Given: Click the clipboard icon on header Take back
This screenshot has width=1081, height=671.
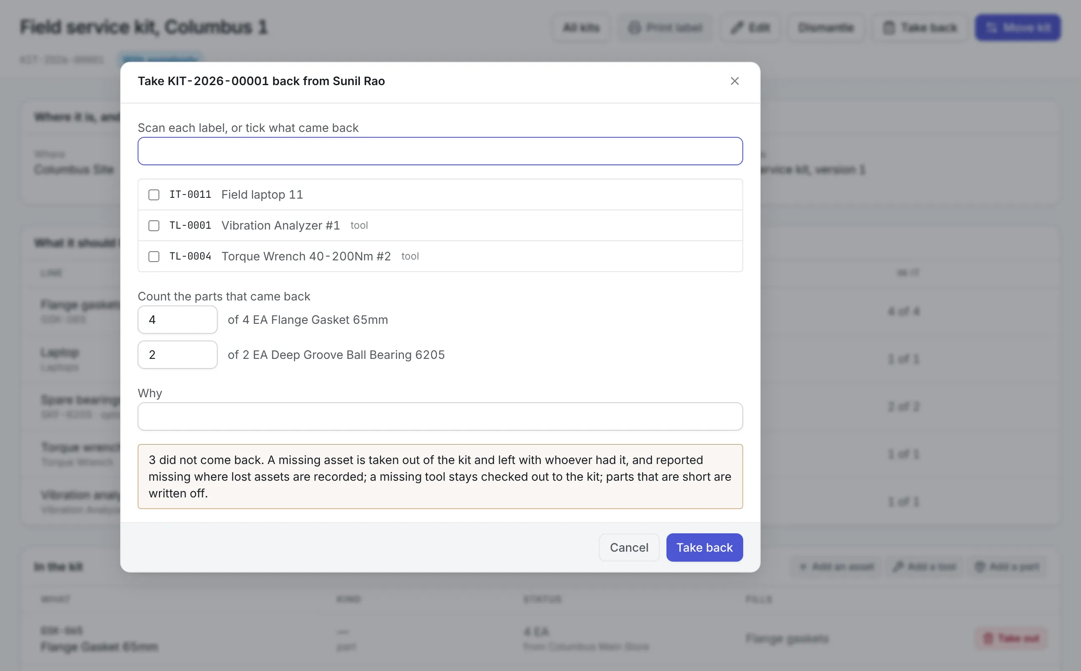Looking at the screenshot, I should coord(889,28).
